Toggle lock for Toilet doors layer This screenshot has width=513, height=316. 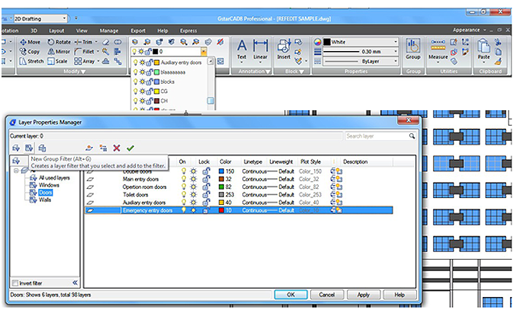(x=206, y=194)
